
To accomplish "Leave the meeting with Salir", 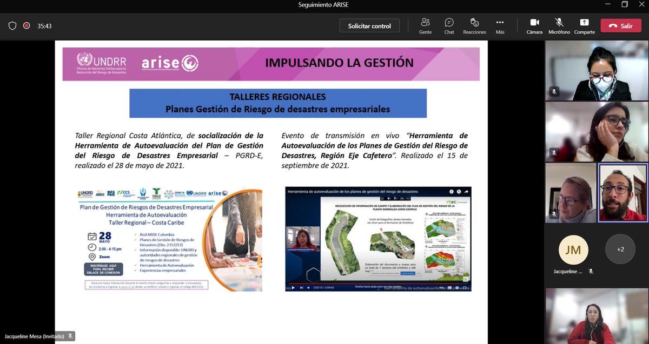I will pyautogui.click(x=621, y=25).
